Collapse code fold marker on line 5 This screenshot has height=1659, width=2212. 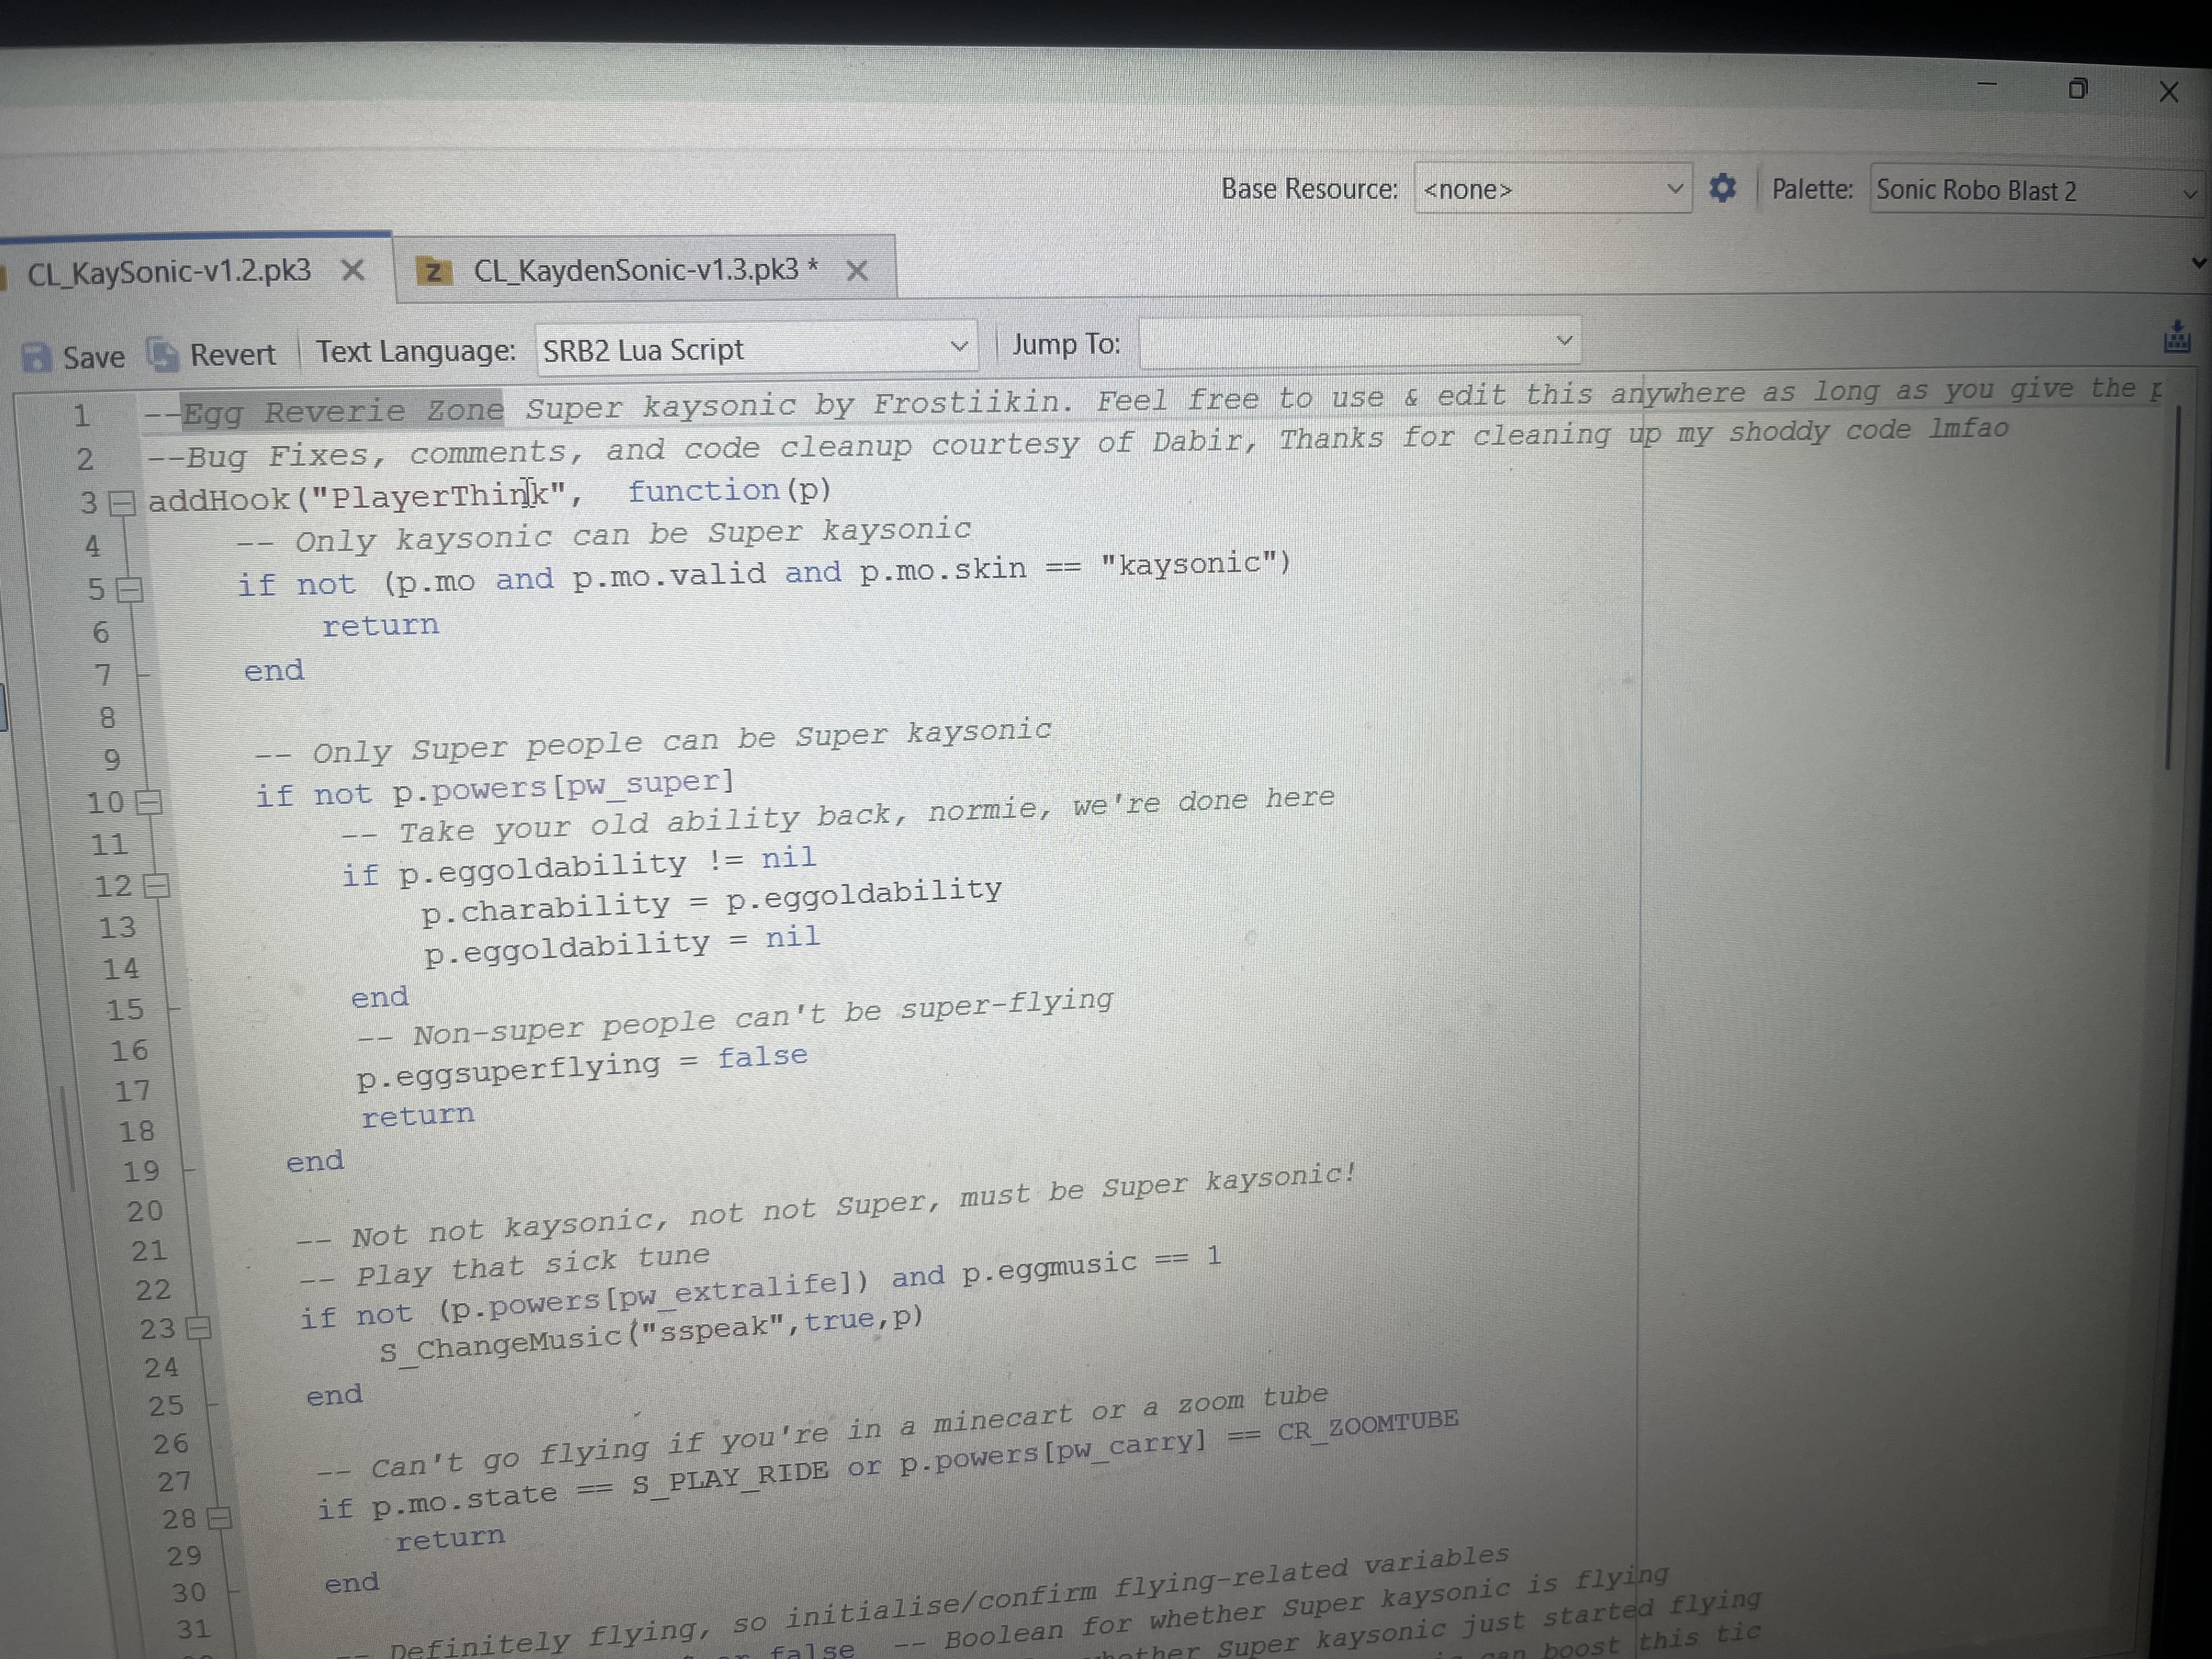tap(130, 590)
